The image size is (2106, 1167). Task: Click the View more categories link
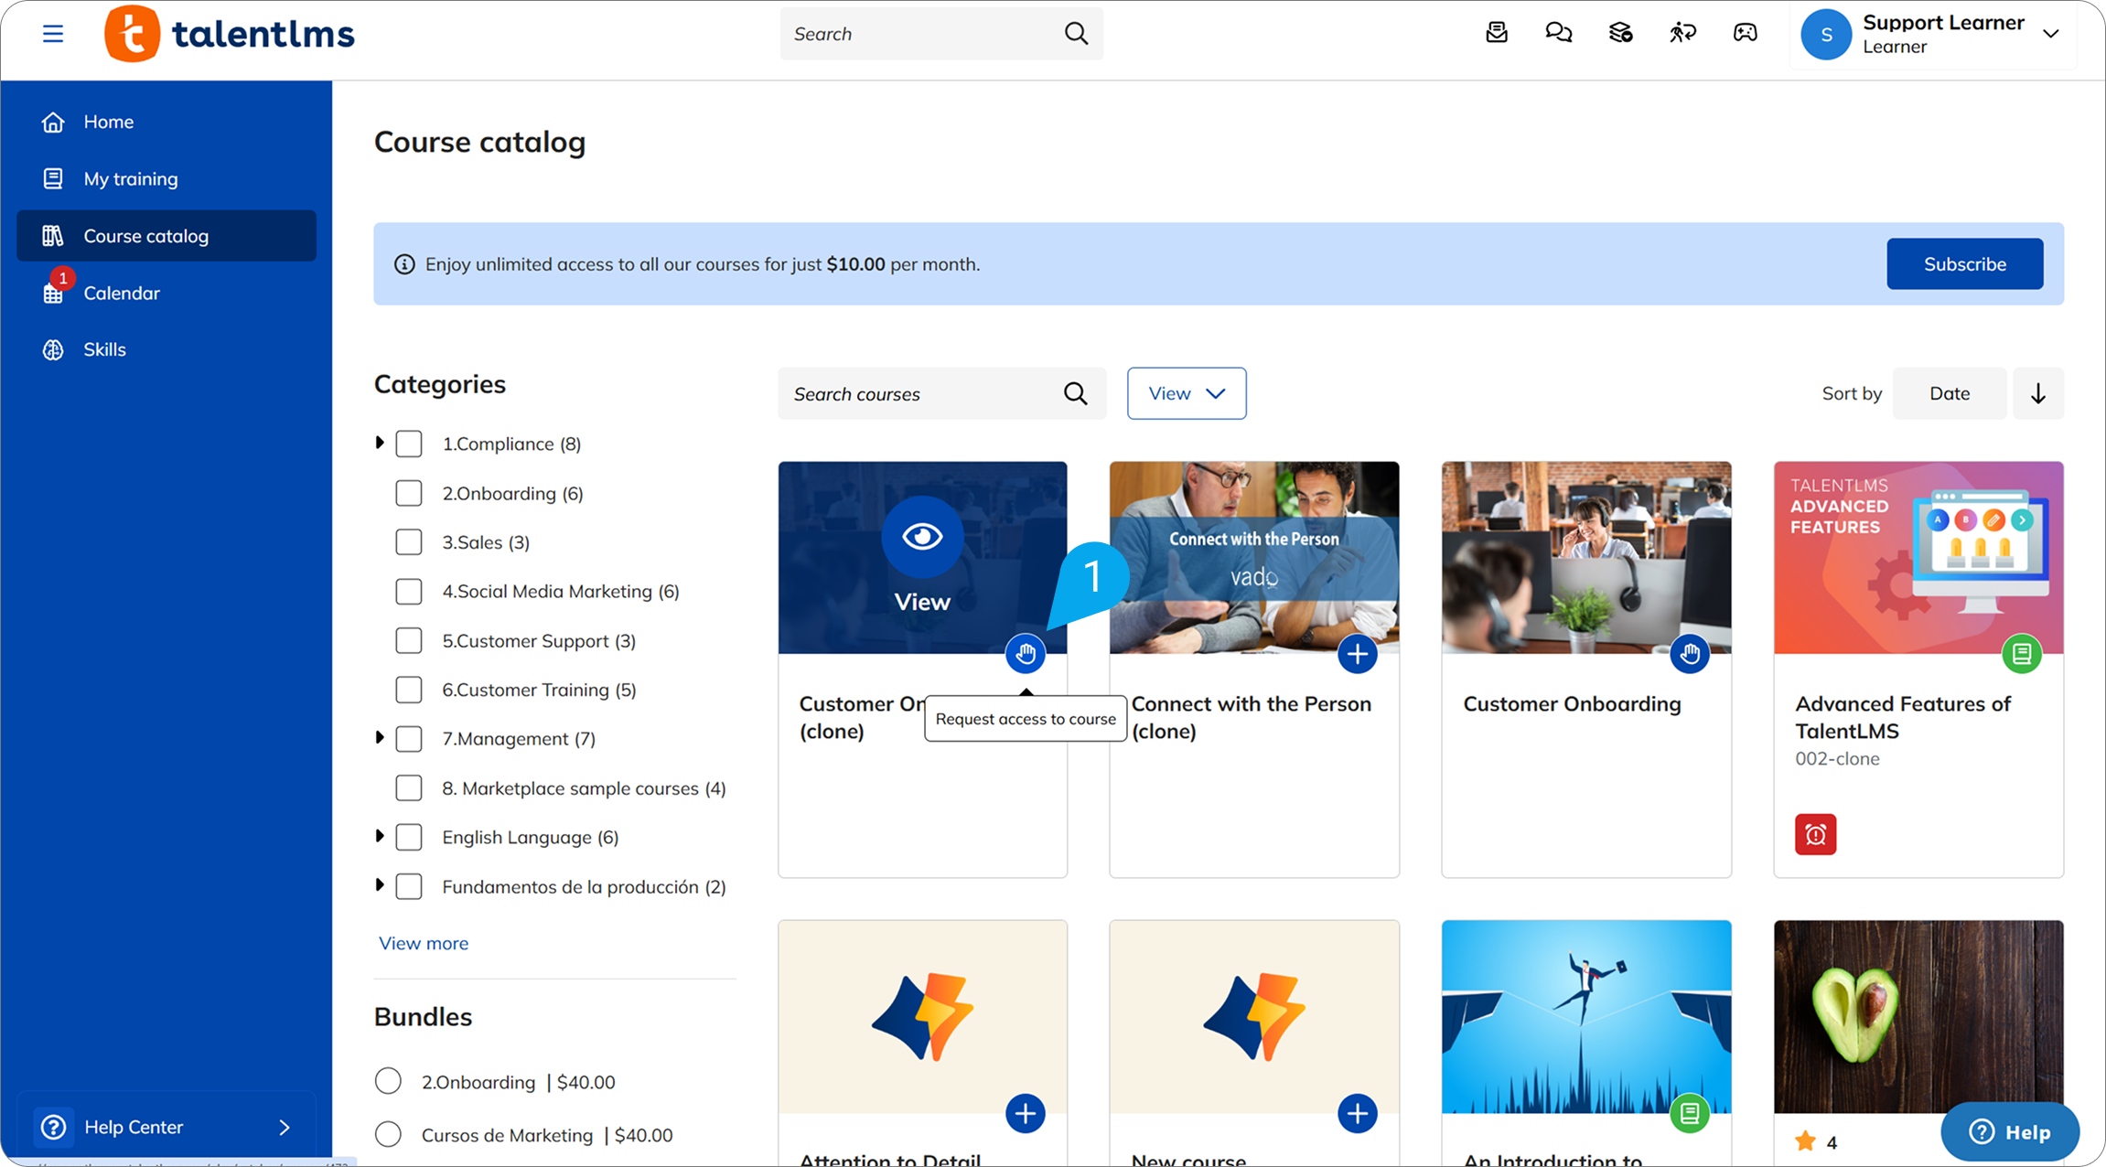coord(424,943)
